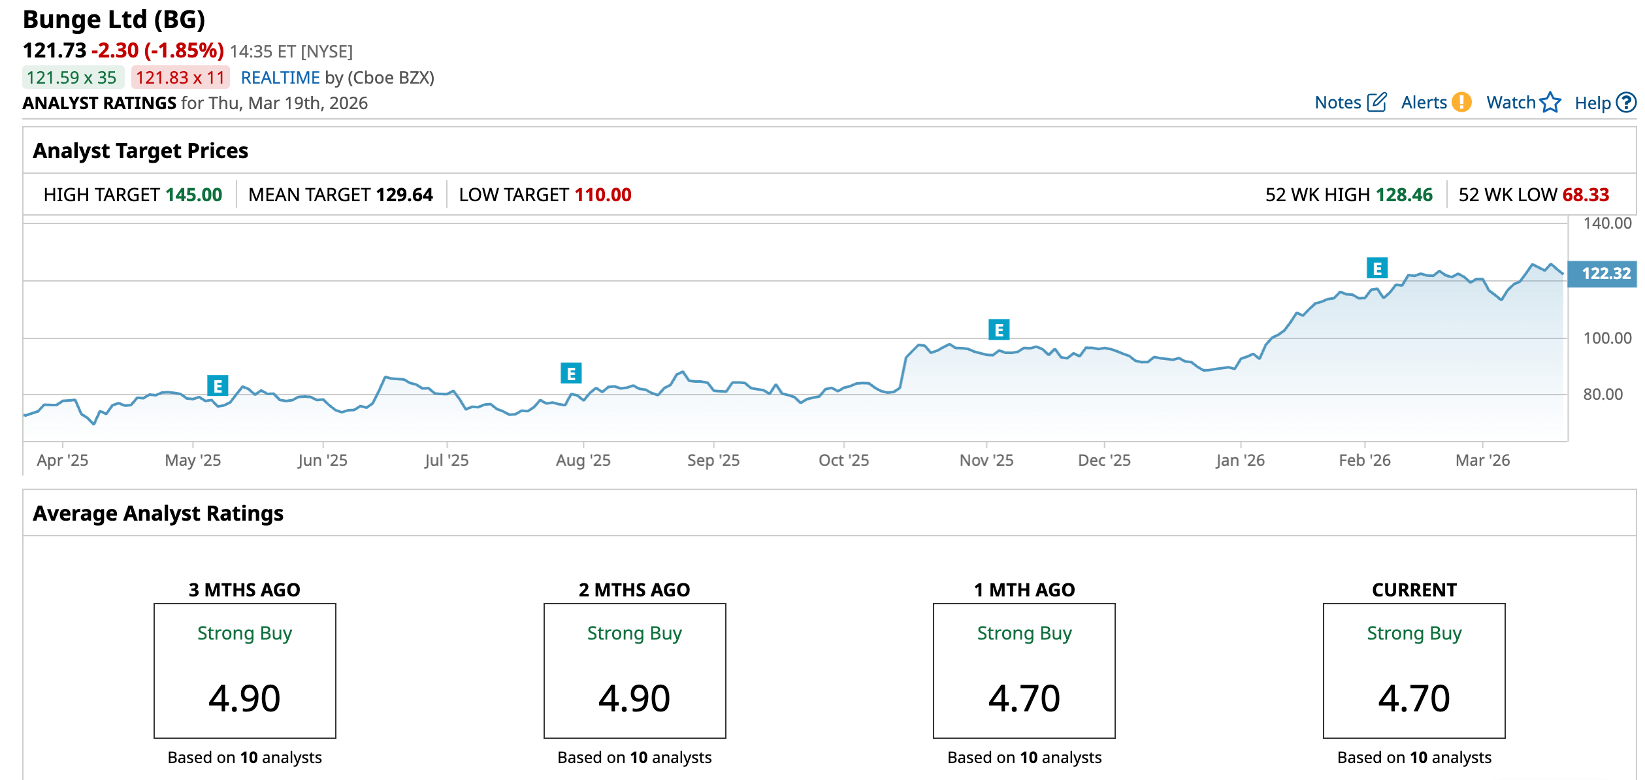Click the 2 MTHS AGO rating box

pyautogui.click(x=634, y=671)
